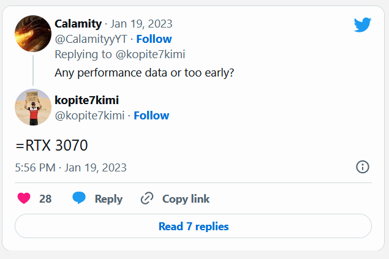Click the Twitter bird logo
Viewport: 389px width, 259px height.
[x=363, y=24]
